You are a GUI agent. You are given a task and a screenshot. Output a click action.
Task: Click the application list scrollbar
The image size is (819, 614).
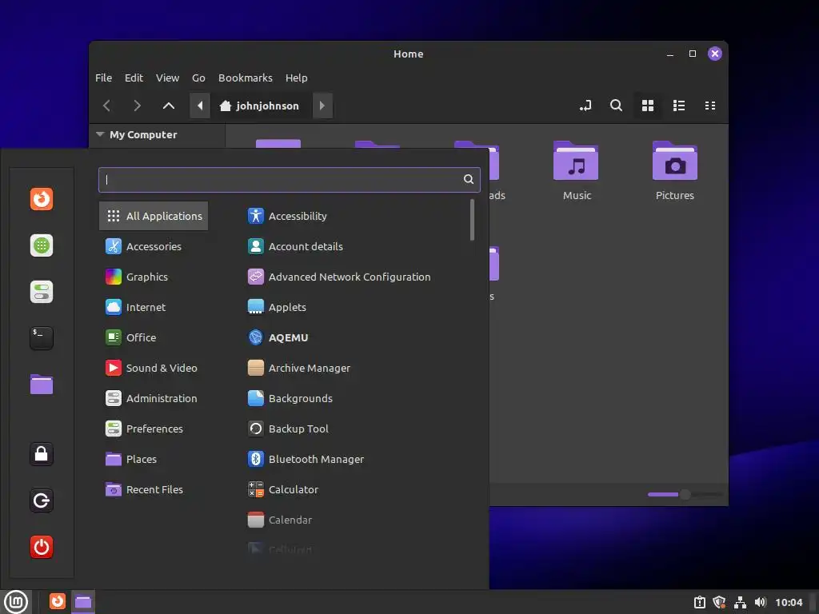click(472, 220)
